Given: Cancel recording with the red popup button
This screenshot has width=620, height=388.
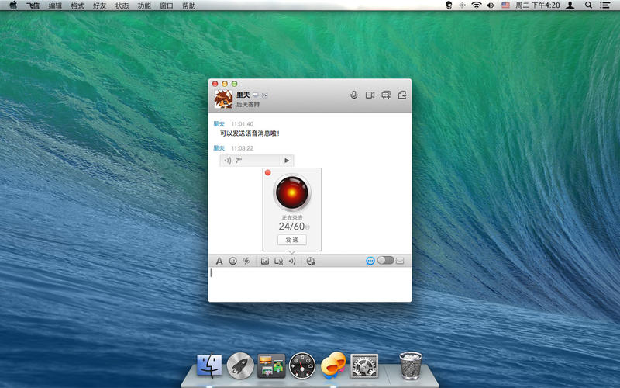Looking at the screenshot, I should pyautogui.click(x=268, y=173).
